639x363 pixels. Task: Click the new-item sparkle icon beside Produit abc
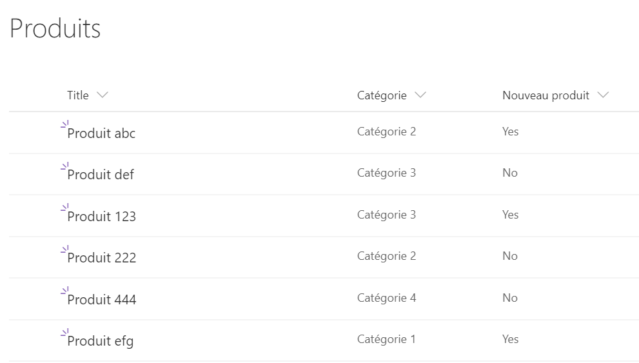[x=64, y=124]
